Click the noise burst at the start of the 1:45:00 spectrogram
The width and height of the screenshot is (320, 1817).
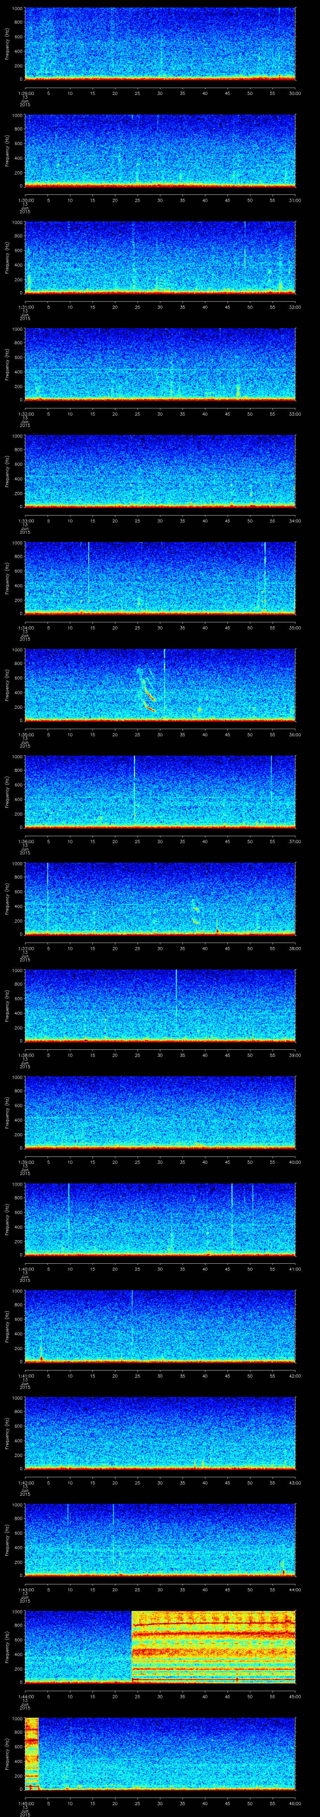(x=32, y=1753)
